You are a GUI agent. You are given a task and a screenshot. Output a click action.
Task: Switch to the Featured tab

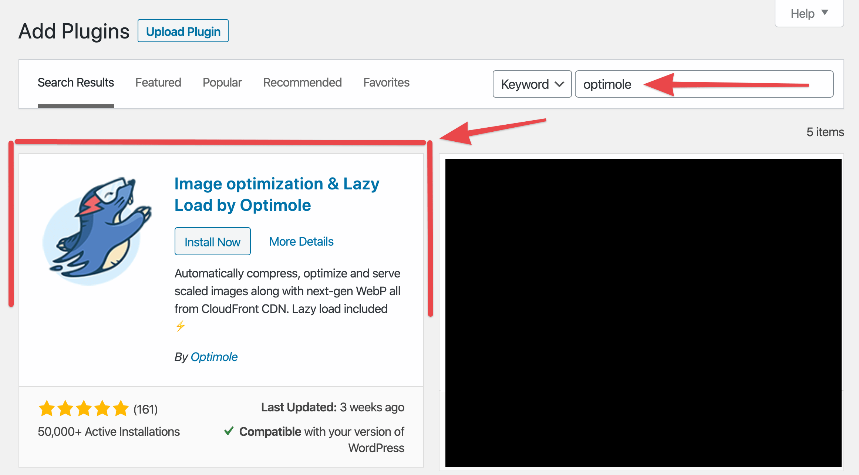click(x=158, y=82)
